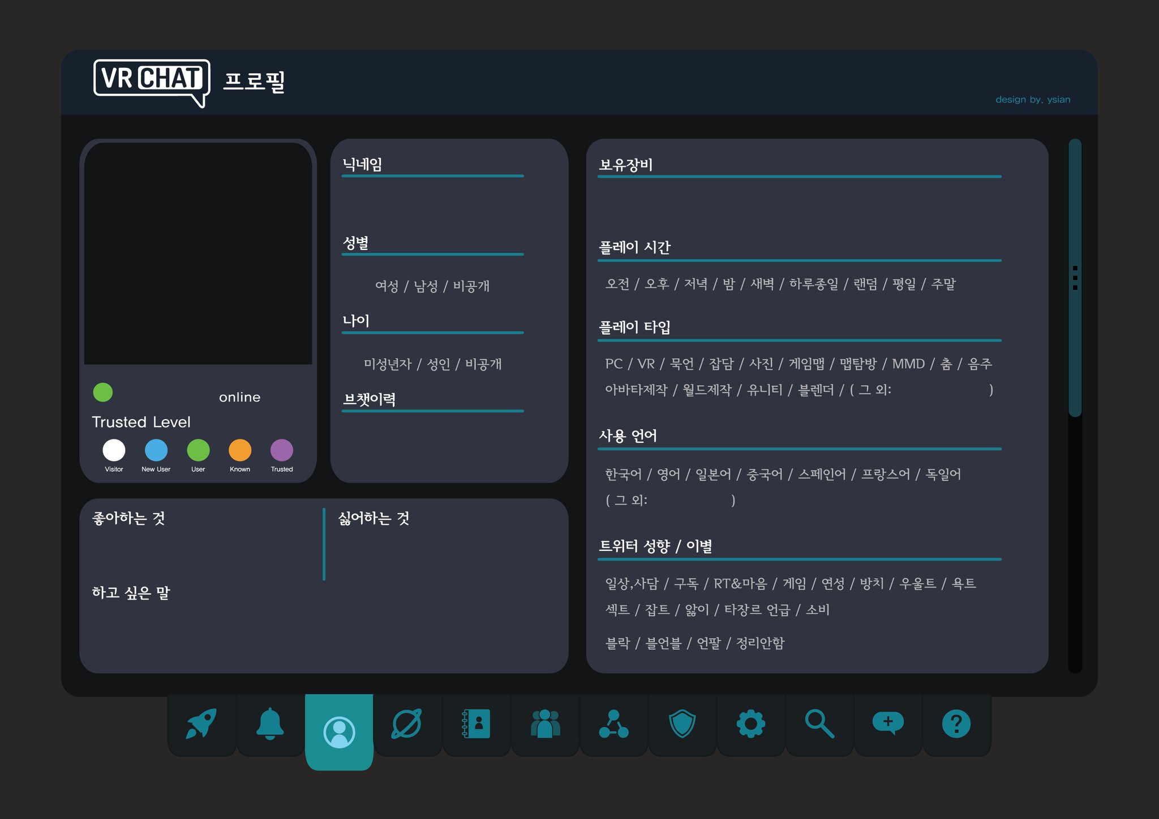The image size is (1159, 819).
Task: Open the feedback chat bubble icon
Action: 888,725
